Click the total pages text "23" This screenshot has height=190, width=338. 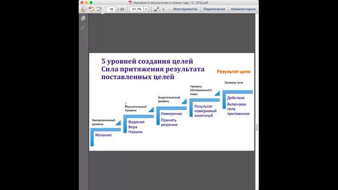(122, 9)
